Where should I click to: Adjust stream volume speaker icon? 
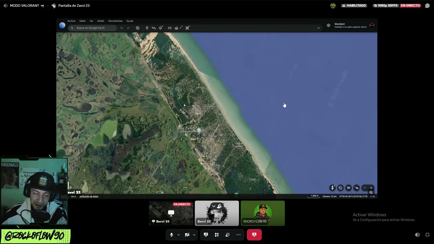[x=417, y=235]
